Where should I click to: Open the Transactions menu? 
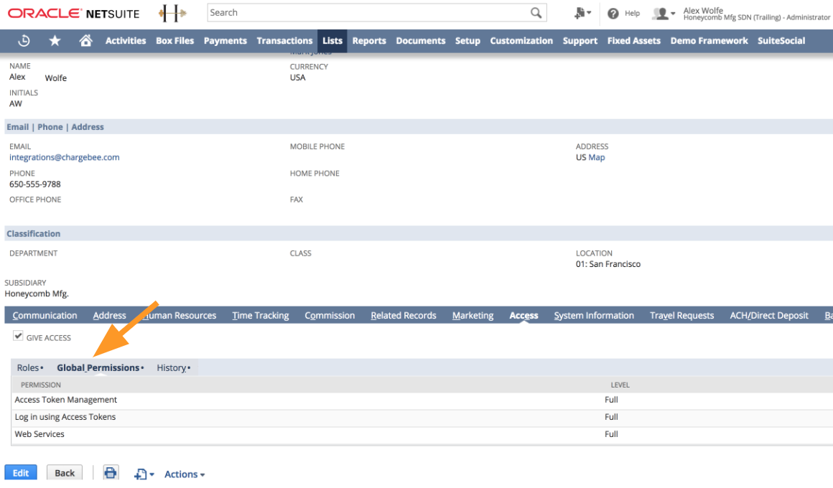tap(284, 41)
